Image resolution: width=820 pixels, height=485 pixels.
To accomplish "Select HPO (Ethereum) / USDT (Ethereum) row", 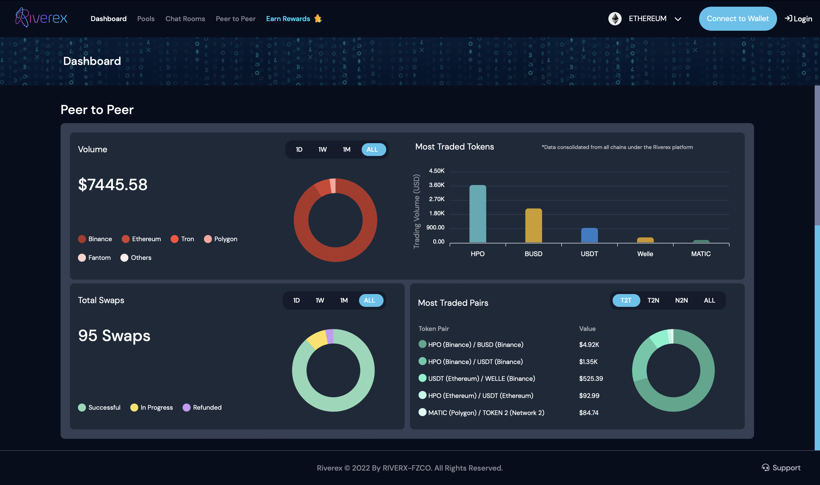I will [511, 396].
